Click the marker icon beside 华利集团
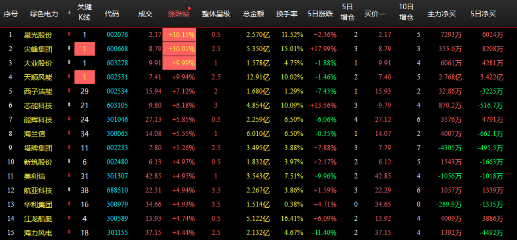Screen dimensions: 517x240 click(x=69, y=204)
